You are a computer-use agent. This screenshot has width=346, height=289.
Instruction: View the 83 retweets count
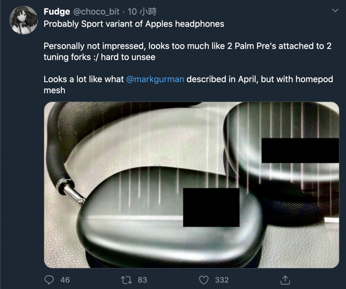[x=142, y=280]
